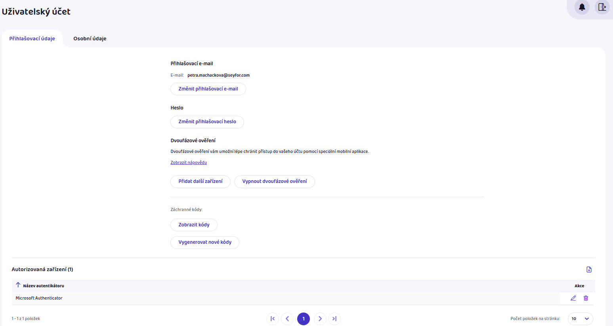Click Zobrazit kódy button

194,225
